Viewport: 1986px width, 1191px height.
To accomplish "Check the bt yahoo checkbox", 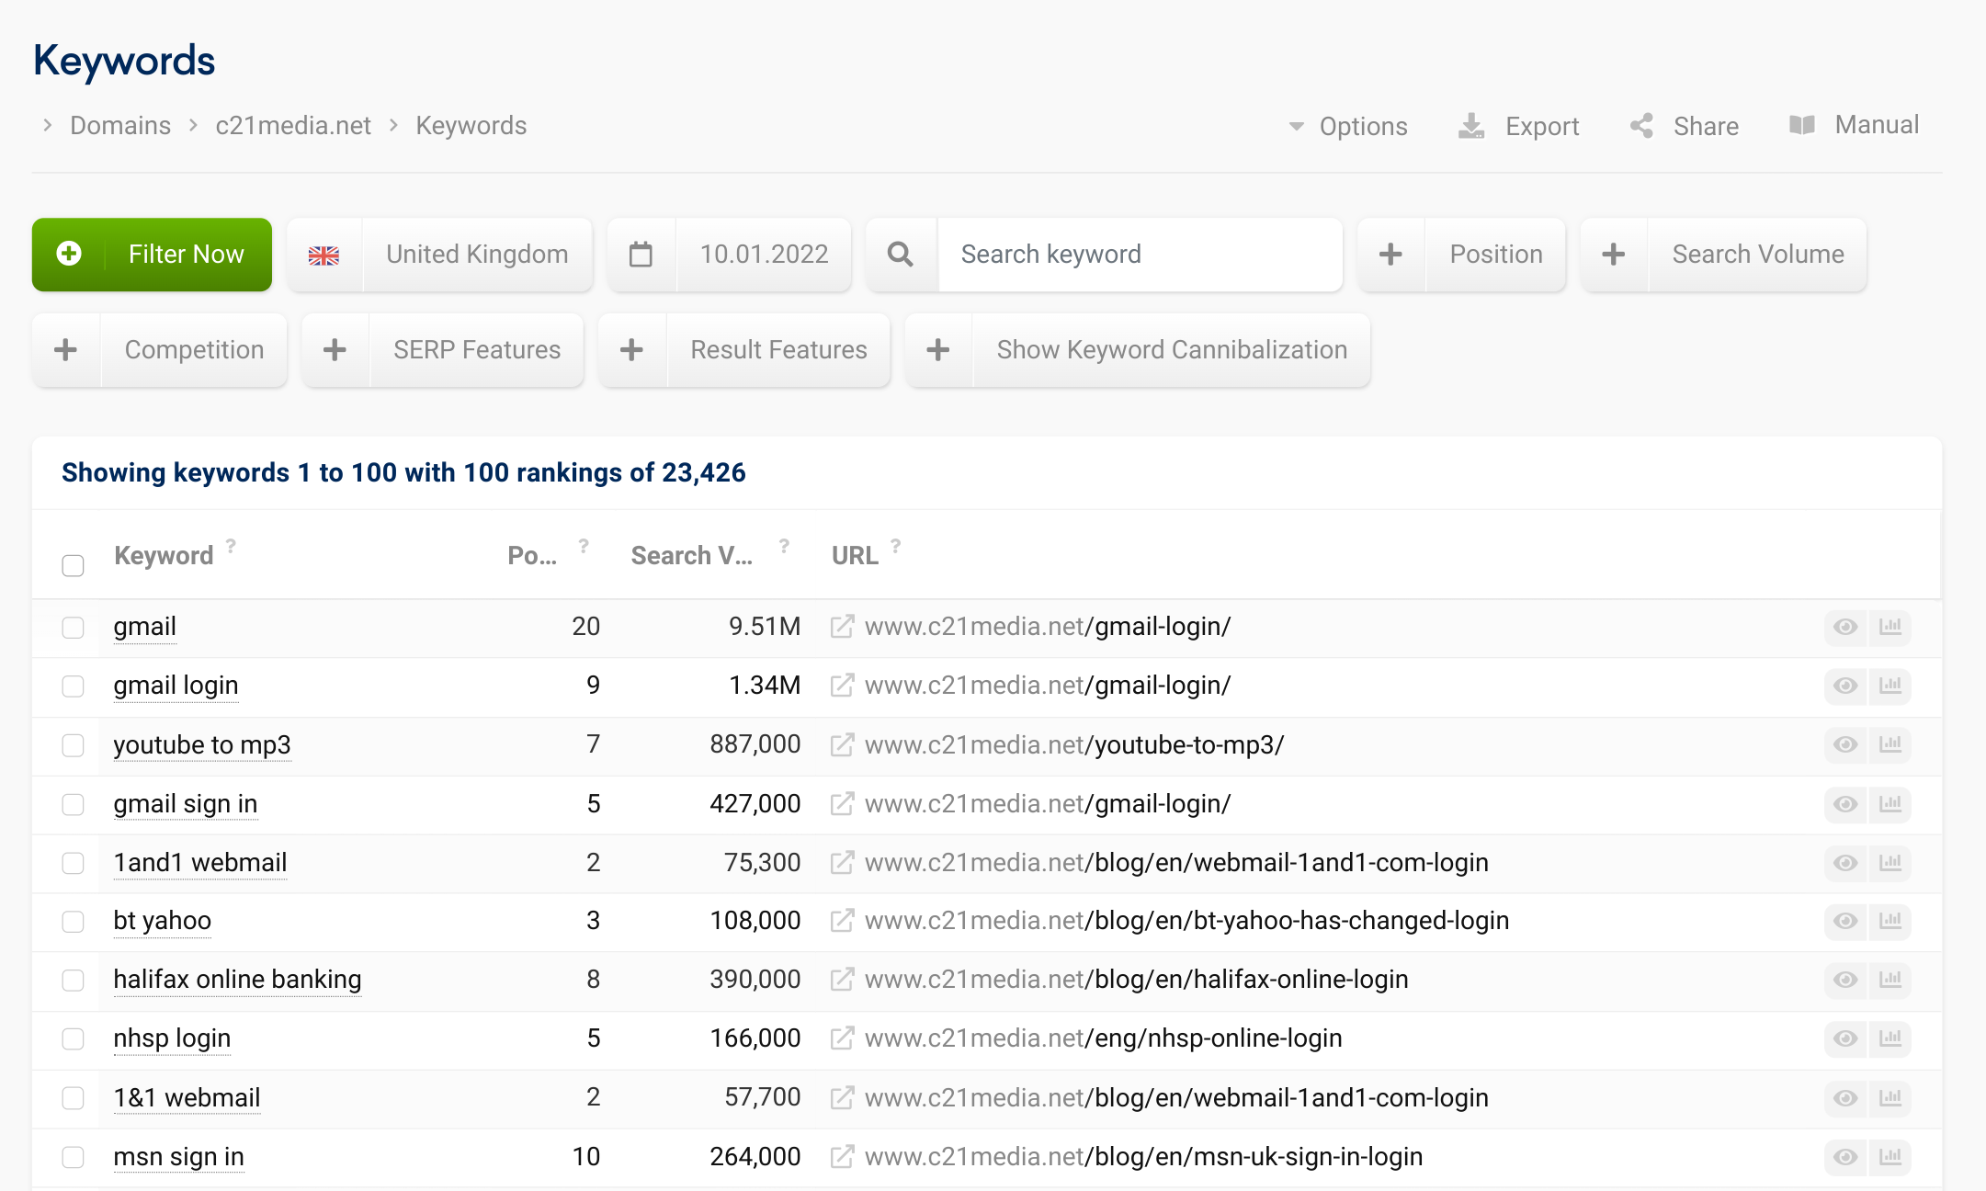I will point(73,922).
